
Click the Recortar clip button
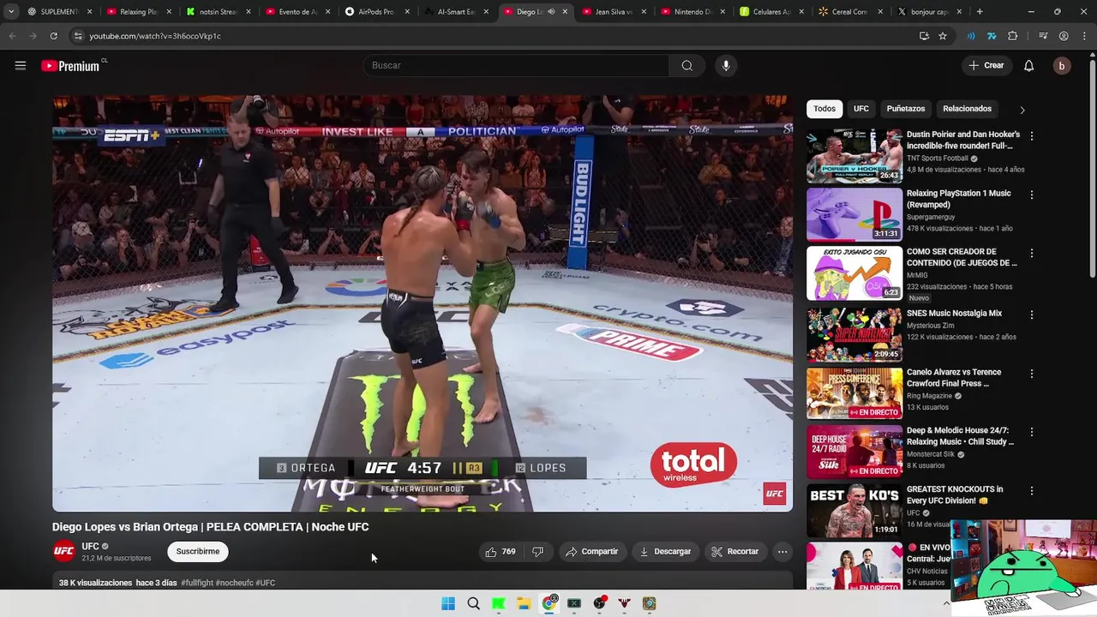(735, 552)
